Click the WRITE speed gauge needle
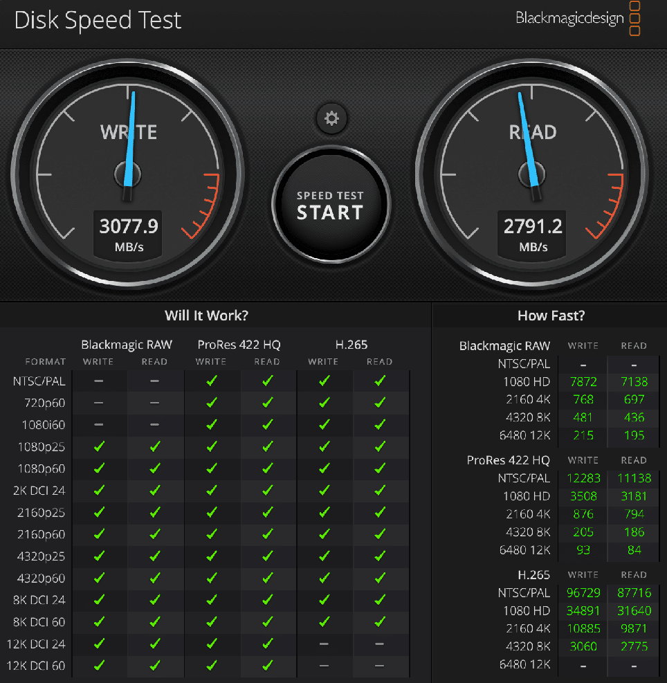Screen dimensions: 667x683 [130, 139]
